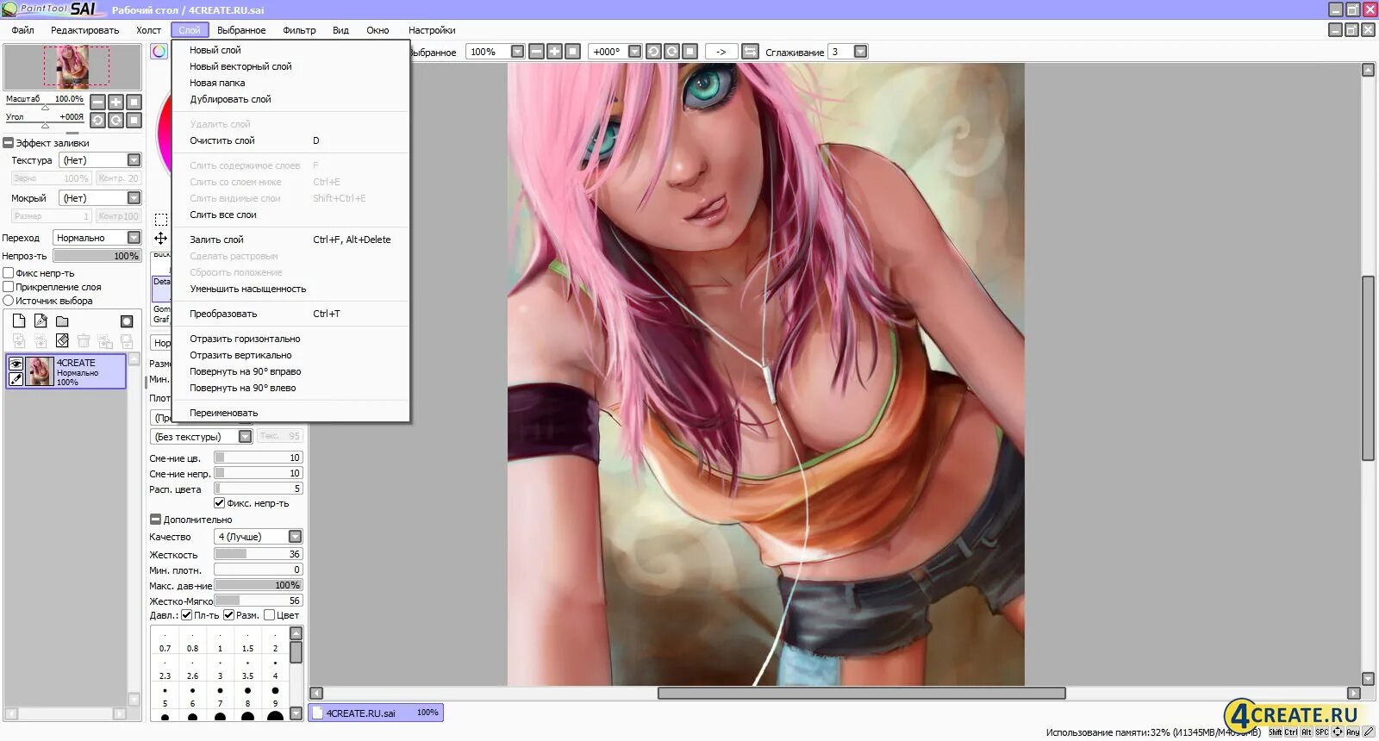
Task: Enable the Цвет pressure checkbox
Action: tap(269, 615)
